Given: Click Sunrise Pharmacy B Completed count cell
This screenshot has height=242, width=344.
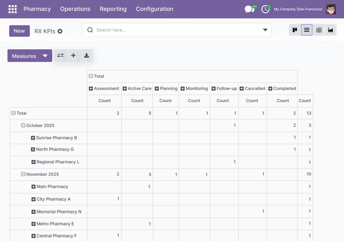Looking at the screenshot, I should coord(282,137).
